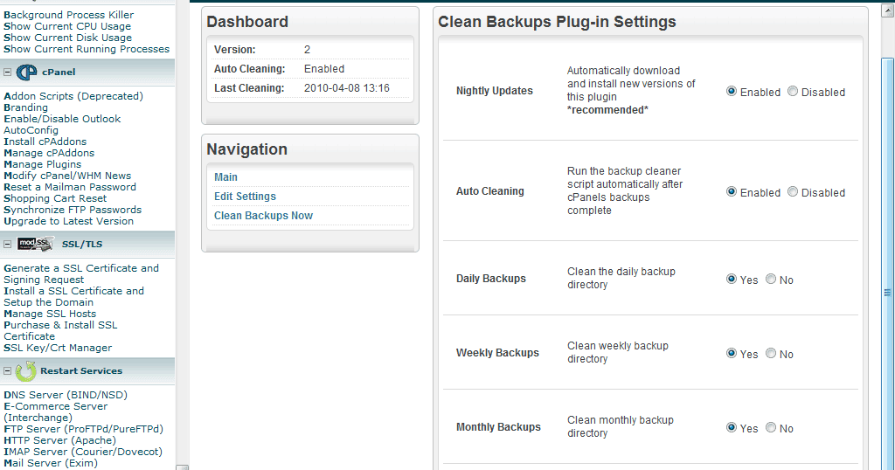Open Manage SSL Hosts
This screenshot has height=470, width=895.
point(50,314)
